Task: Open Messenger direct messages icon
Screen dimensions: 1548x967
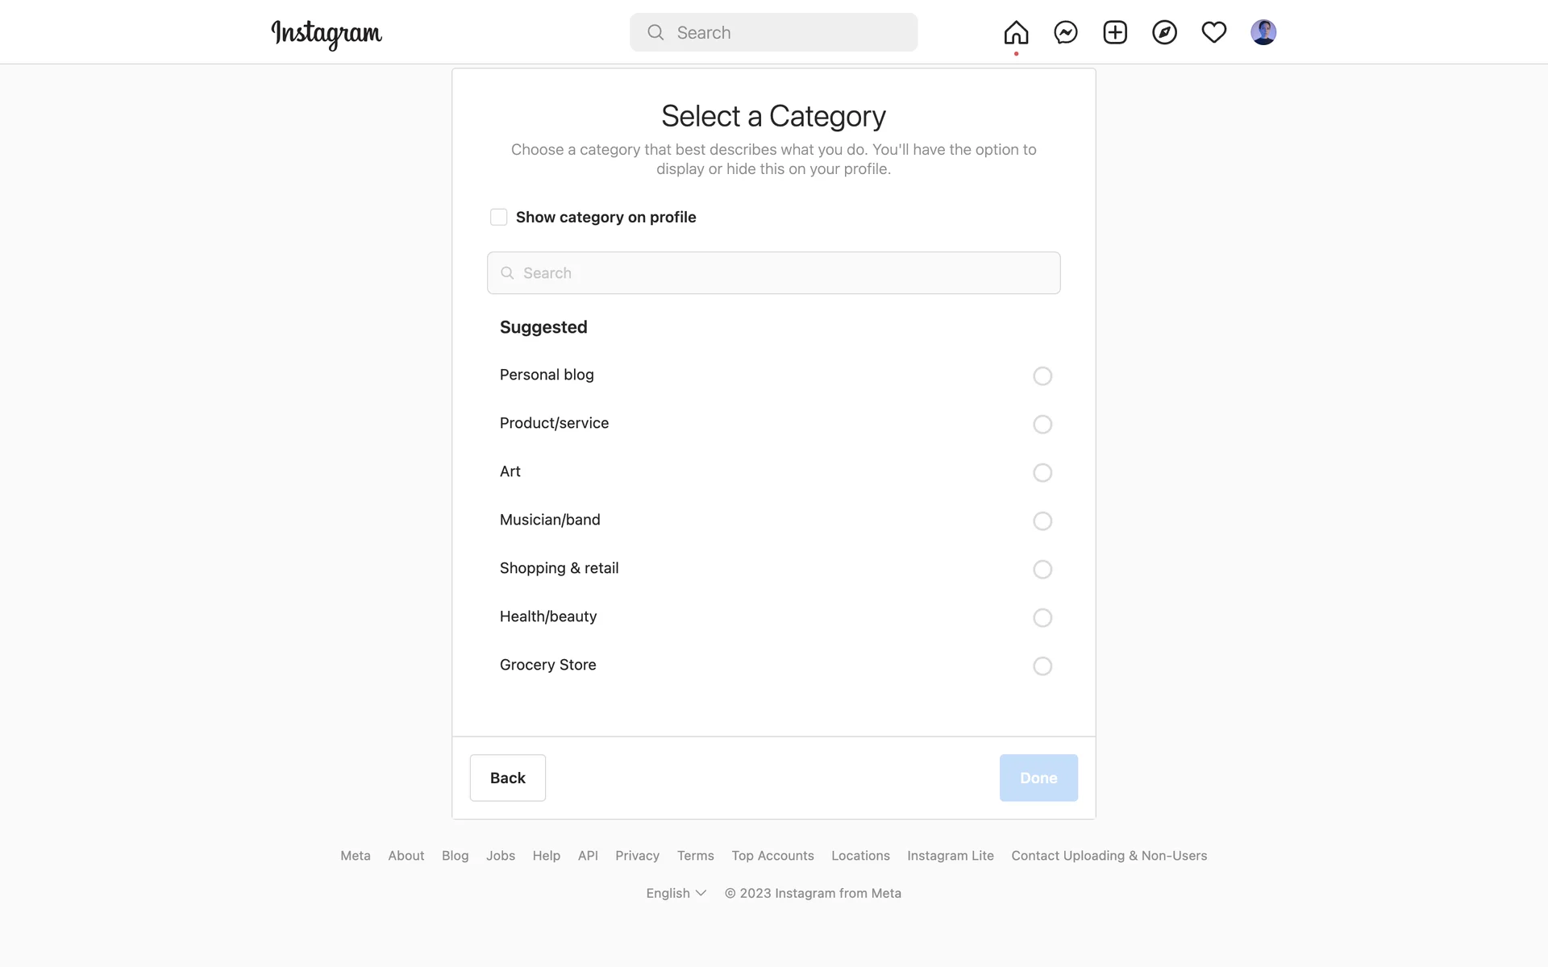Action: coord(1066,32)
